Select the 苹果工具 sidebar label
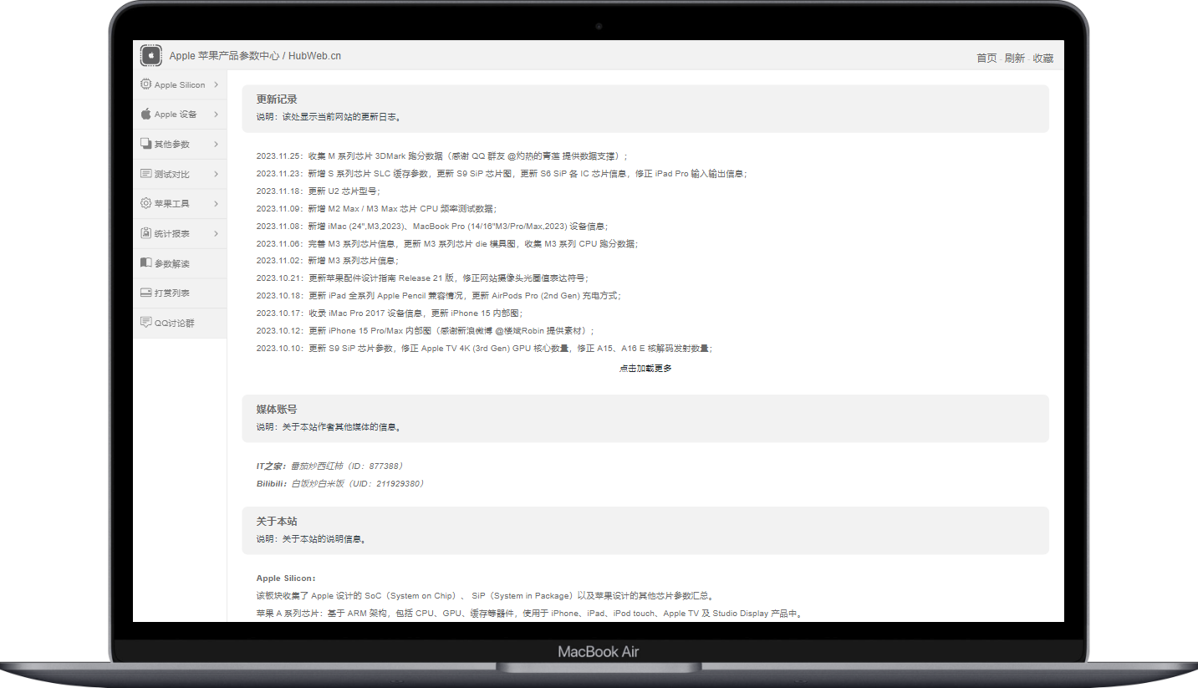 pos(172,204)
